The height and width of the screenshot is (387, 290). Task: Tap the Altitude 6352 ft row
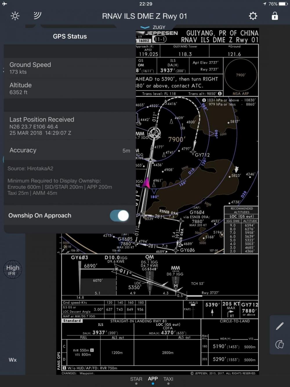70,88
